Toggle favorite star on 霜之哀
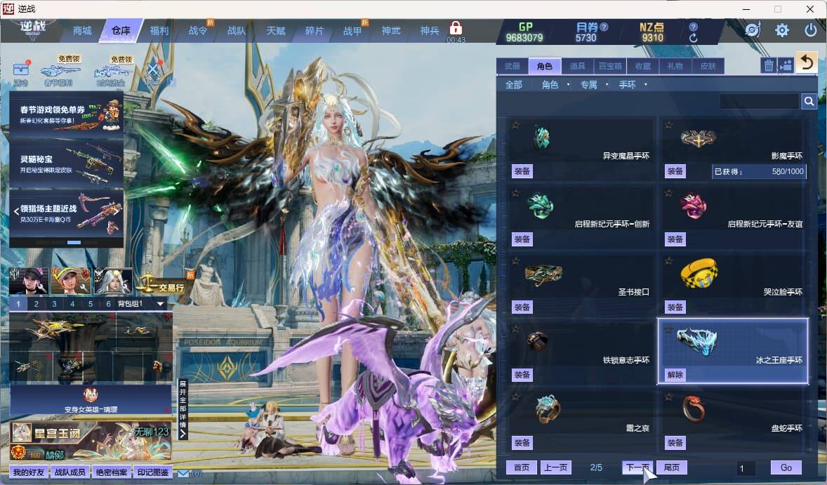 pyautogui.click(x=516, y=397)
